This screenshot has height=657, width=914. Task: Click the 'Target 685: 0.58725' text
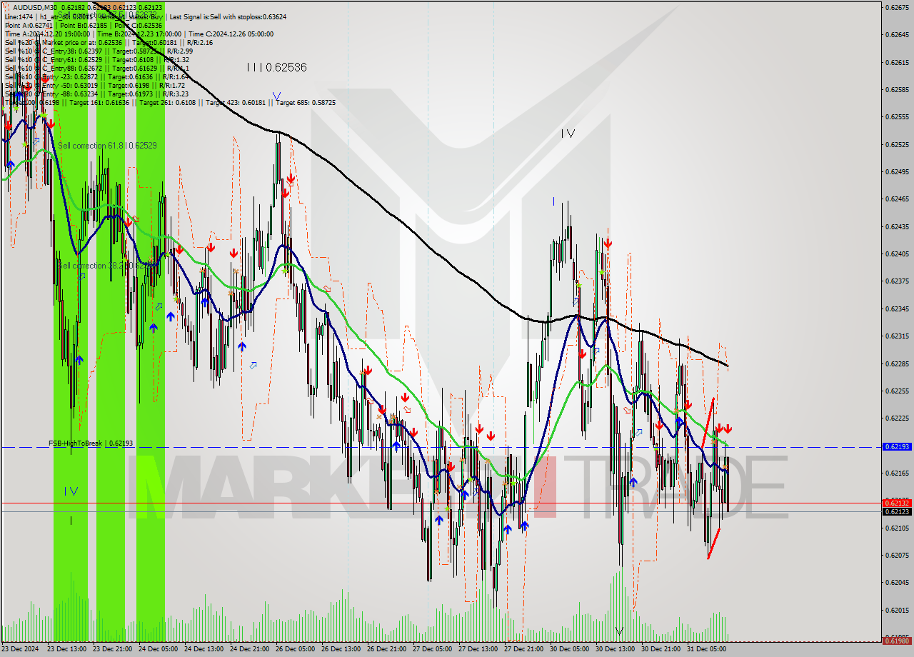click(306, 103)
